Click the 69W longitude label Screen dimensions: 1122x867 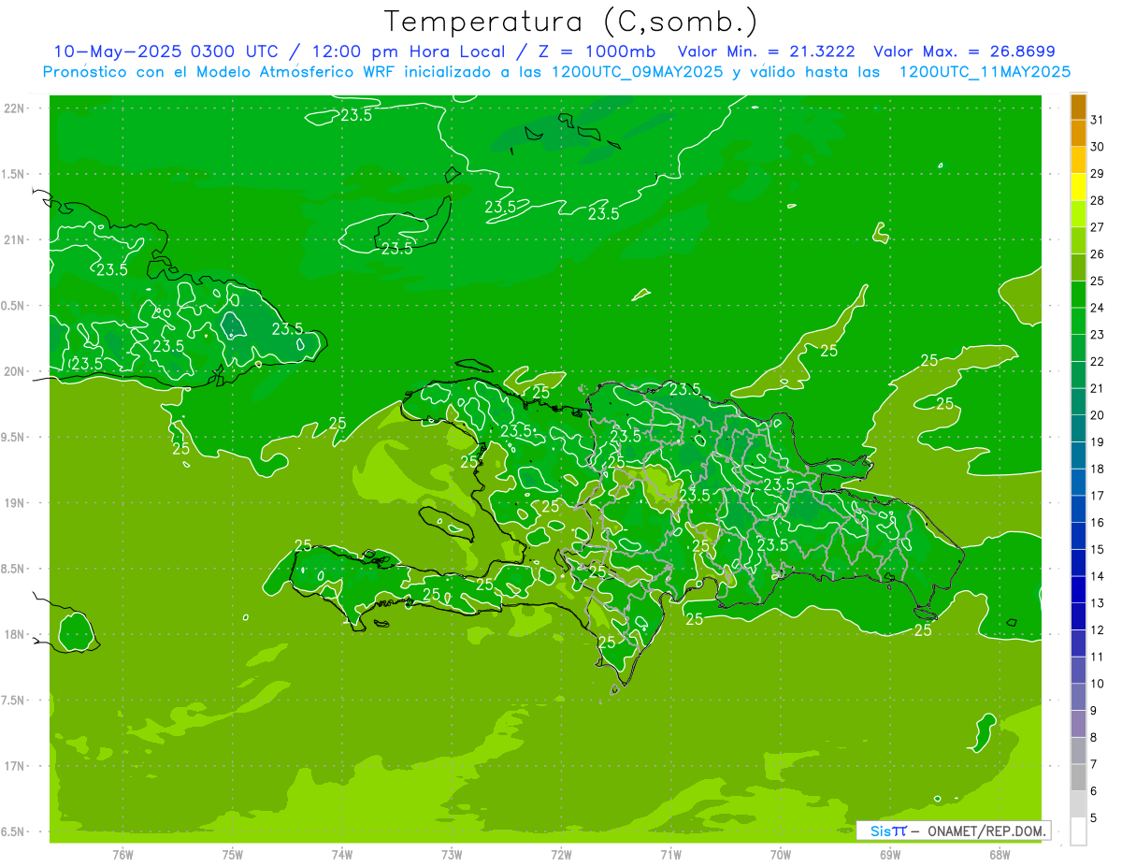pyautogui.click(x=890, y=854)
